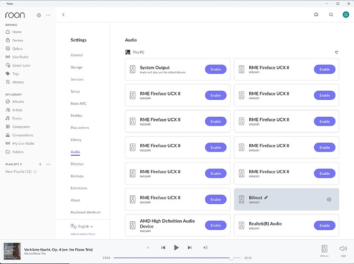Follow the Help translate Roon link
This screenshot has width=354, height=264.
tap(83, 234)
